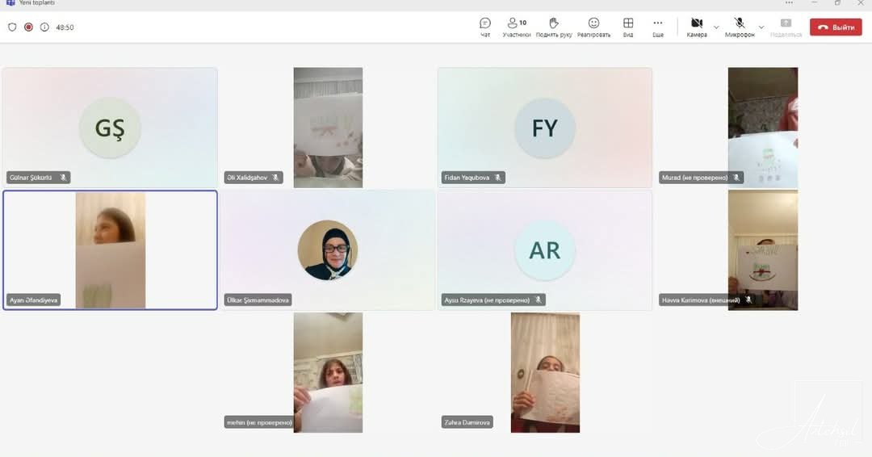
Task: Expand the microphone options dropdown arrow
Action: (761, 27)
